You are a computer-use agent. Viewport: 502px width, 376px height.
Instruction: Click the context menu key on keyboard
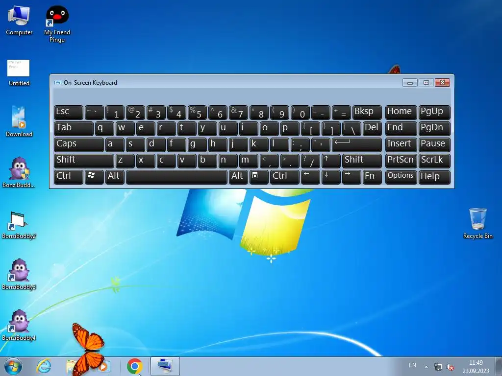pyautogui.click(x=259, y=177)
